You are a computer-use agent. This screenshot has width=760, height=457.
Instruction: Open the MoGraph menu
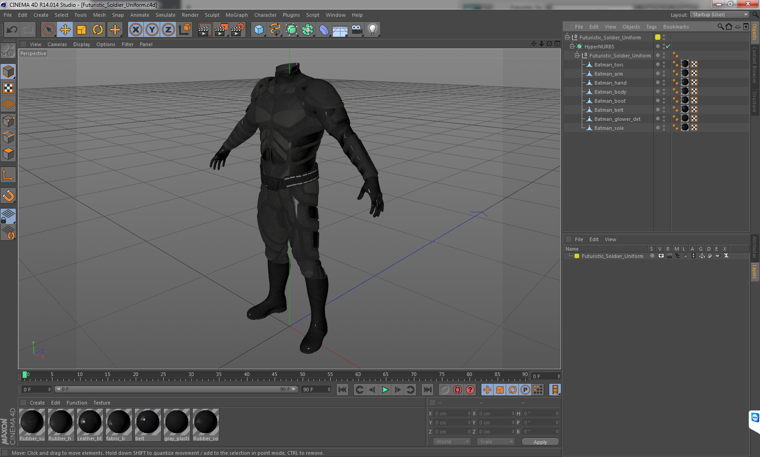237,15
